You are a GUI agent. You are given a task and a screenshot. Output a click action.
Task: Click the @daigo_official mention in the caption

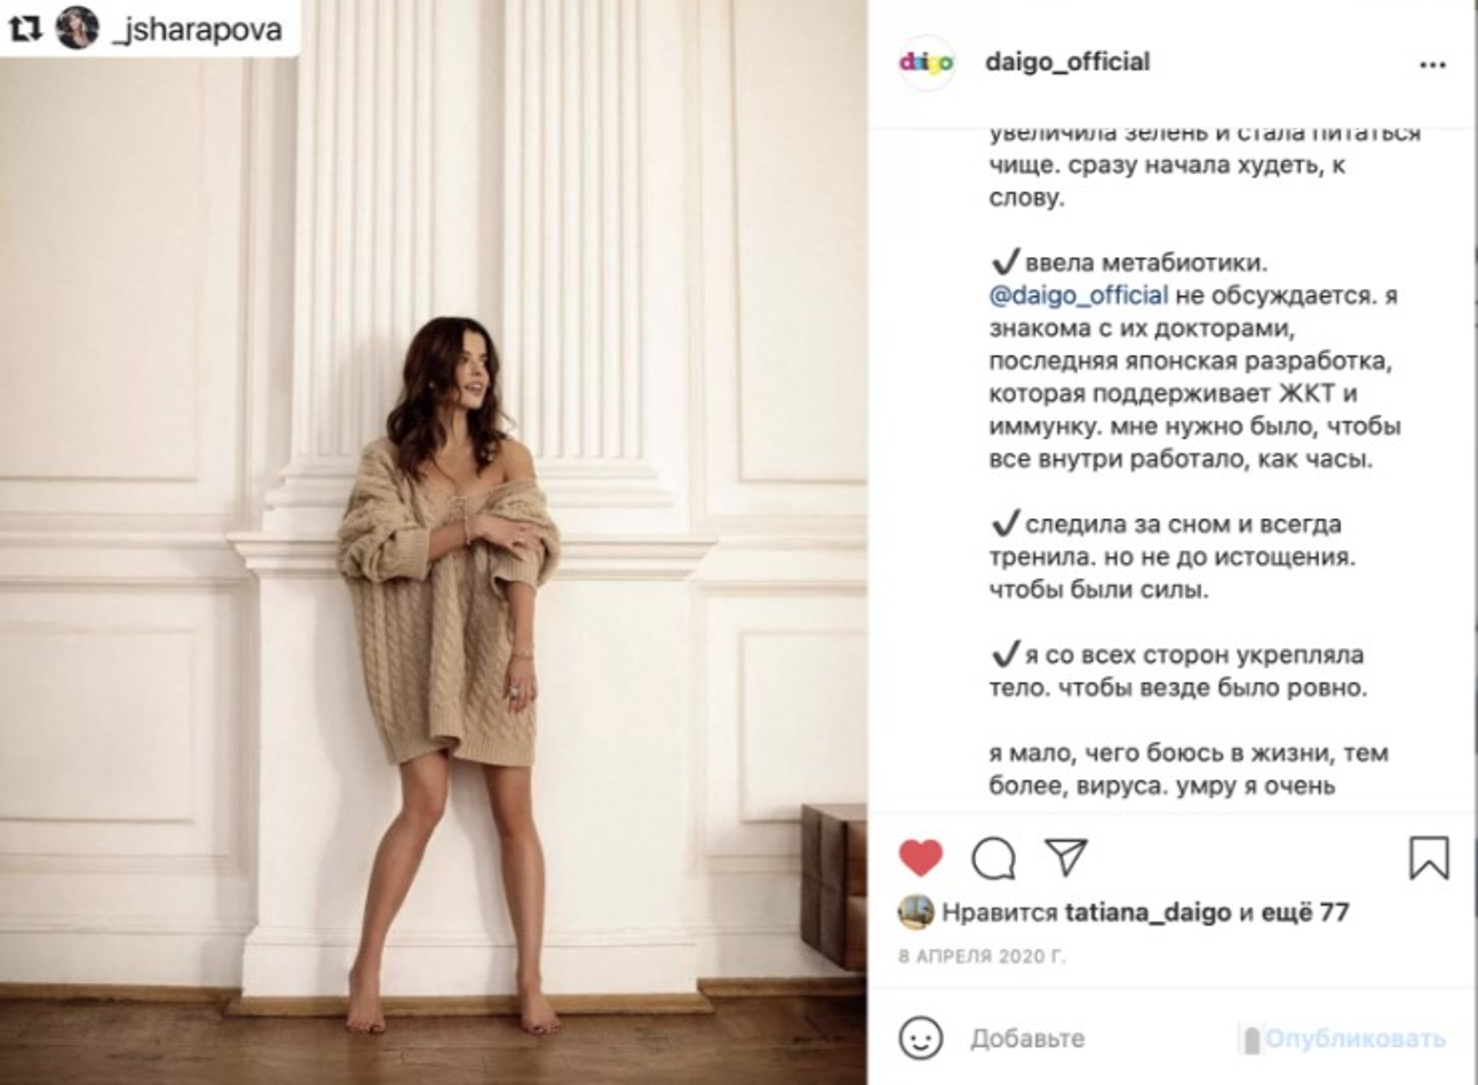point(1078,295)
